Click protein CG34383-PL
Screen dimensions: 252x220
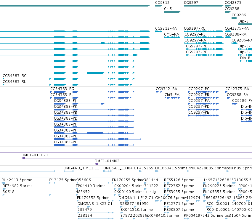[91, 98]
